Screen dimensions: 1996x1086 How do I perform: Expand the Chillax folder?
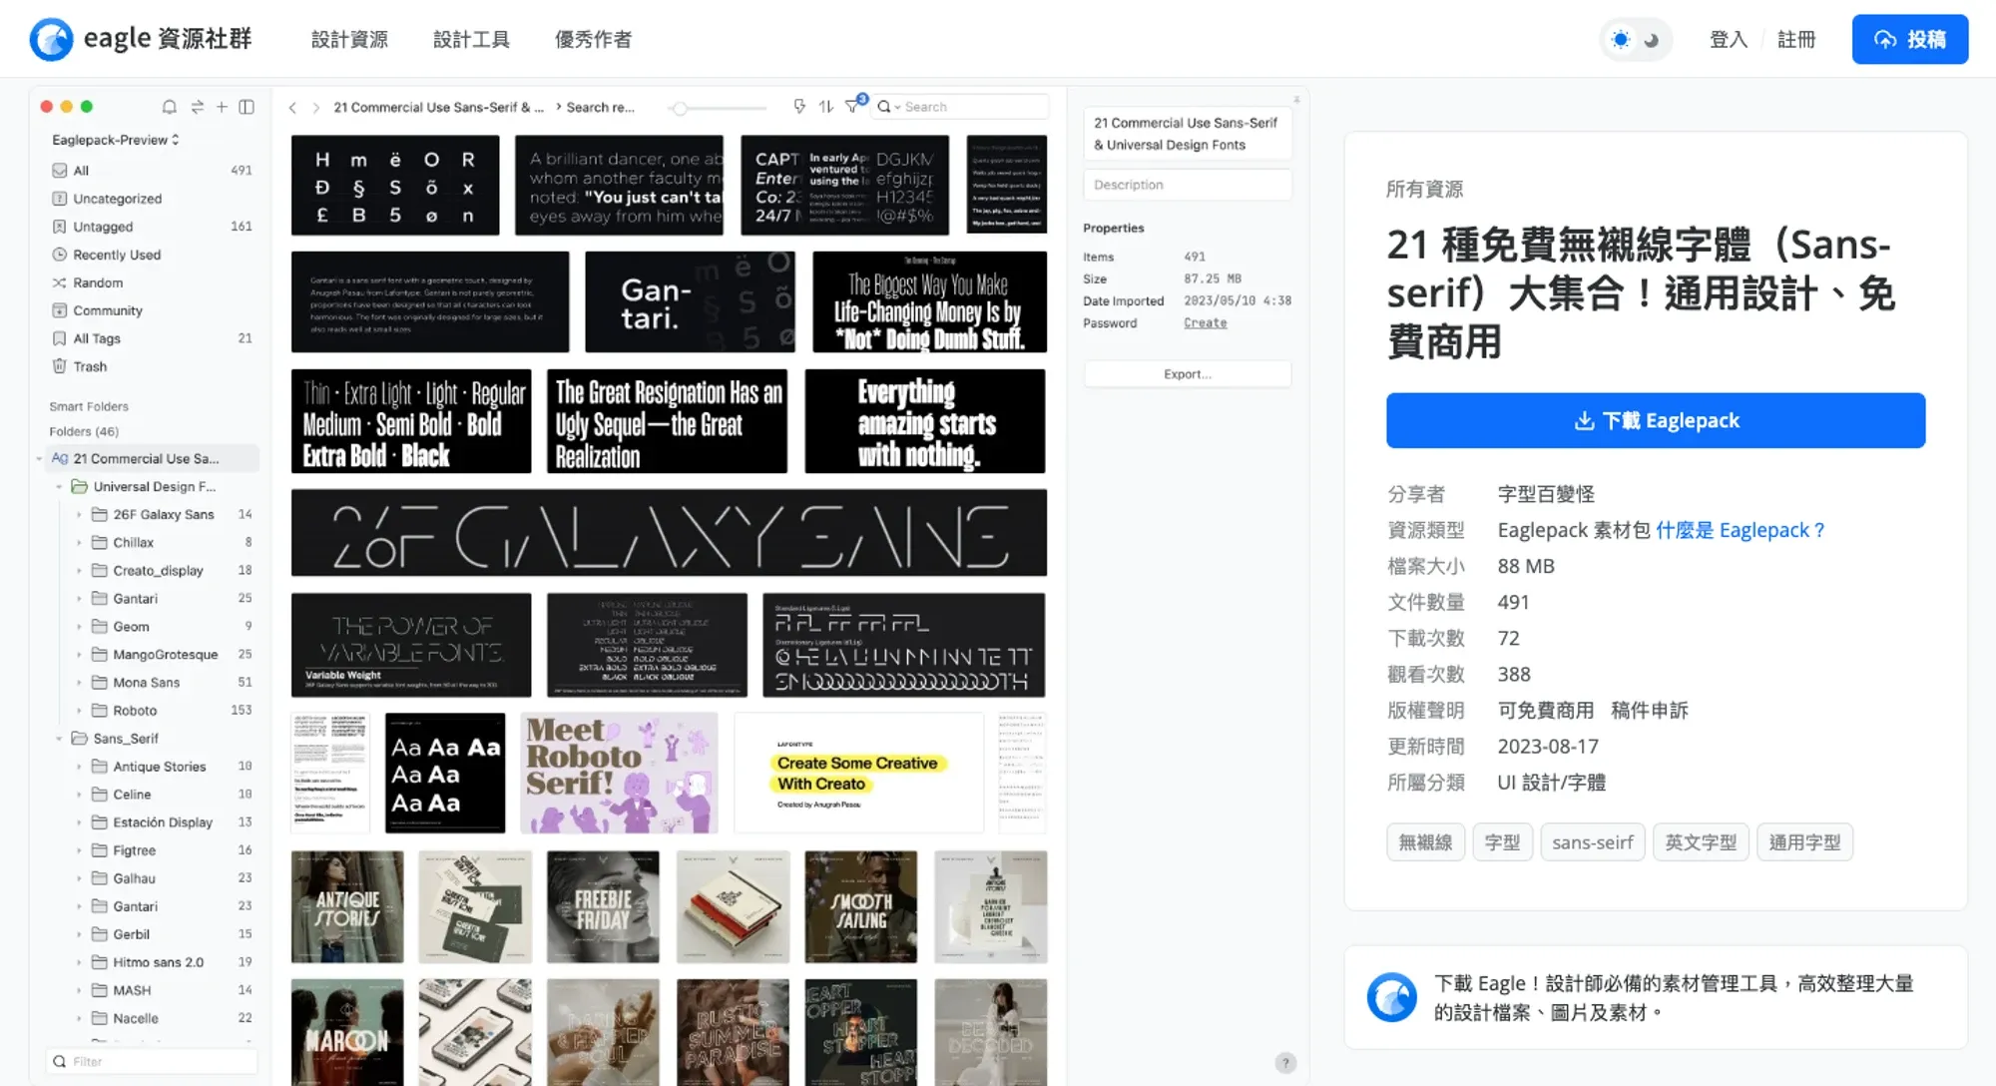[79, 543]
